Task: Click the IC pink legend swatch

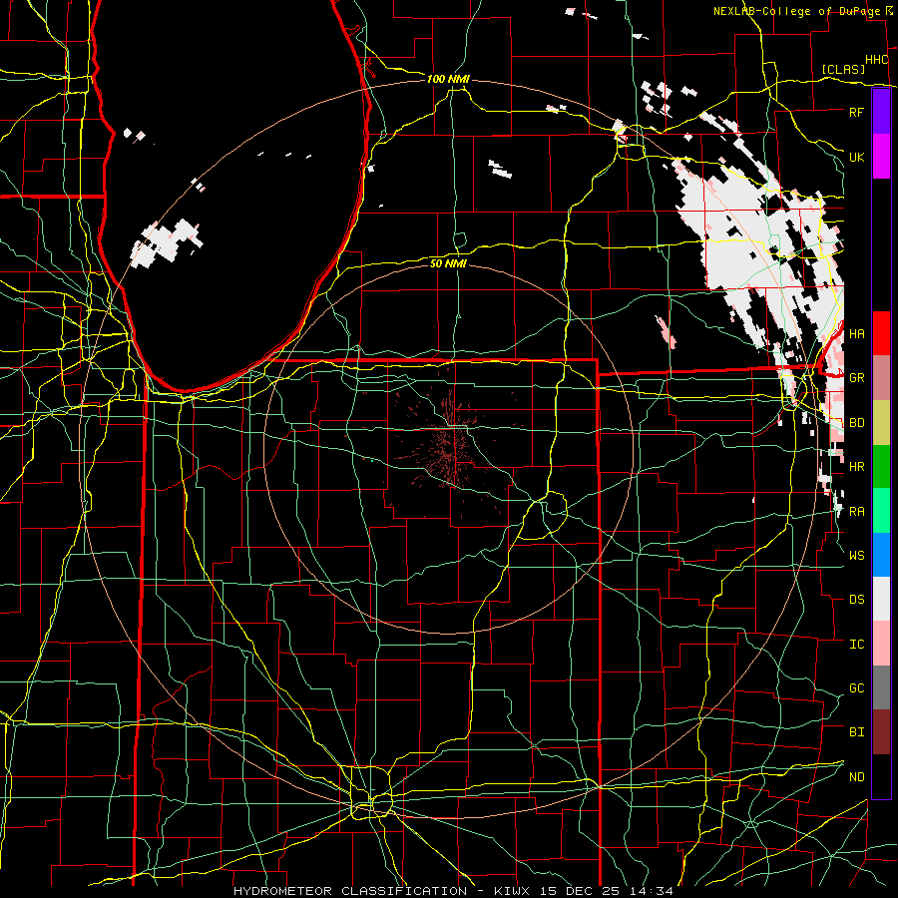Action: [x=881, y=644]
